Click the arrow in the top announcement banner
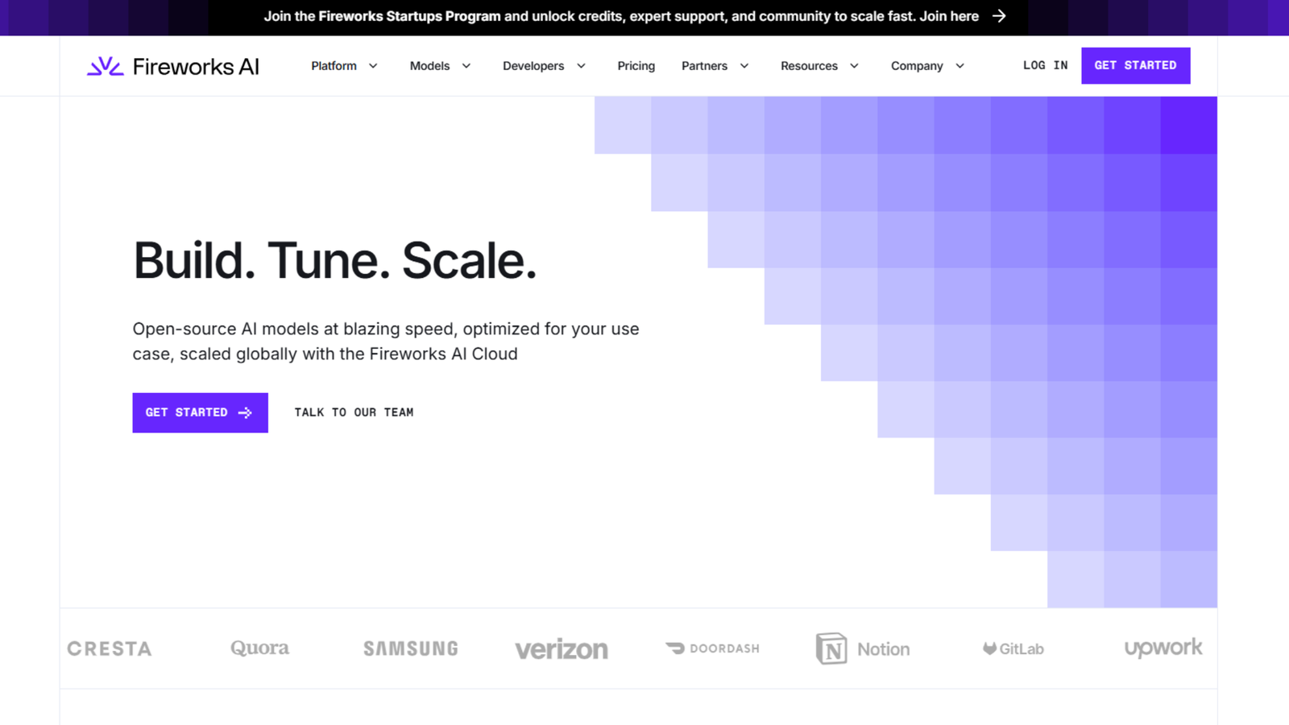 coord(999,16)
